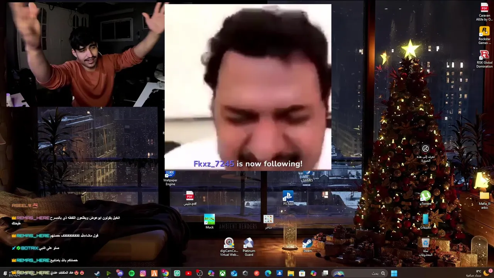This screenshot has height=278, width=494.
Task: Open Spotify from the taskbar
Action: click(131, 273)
